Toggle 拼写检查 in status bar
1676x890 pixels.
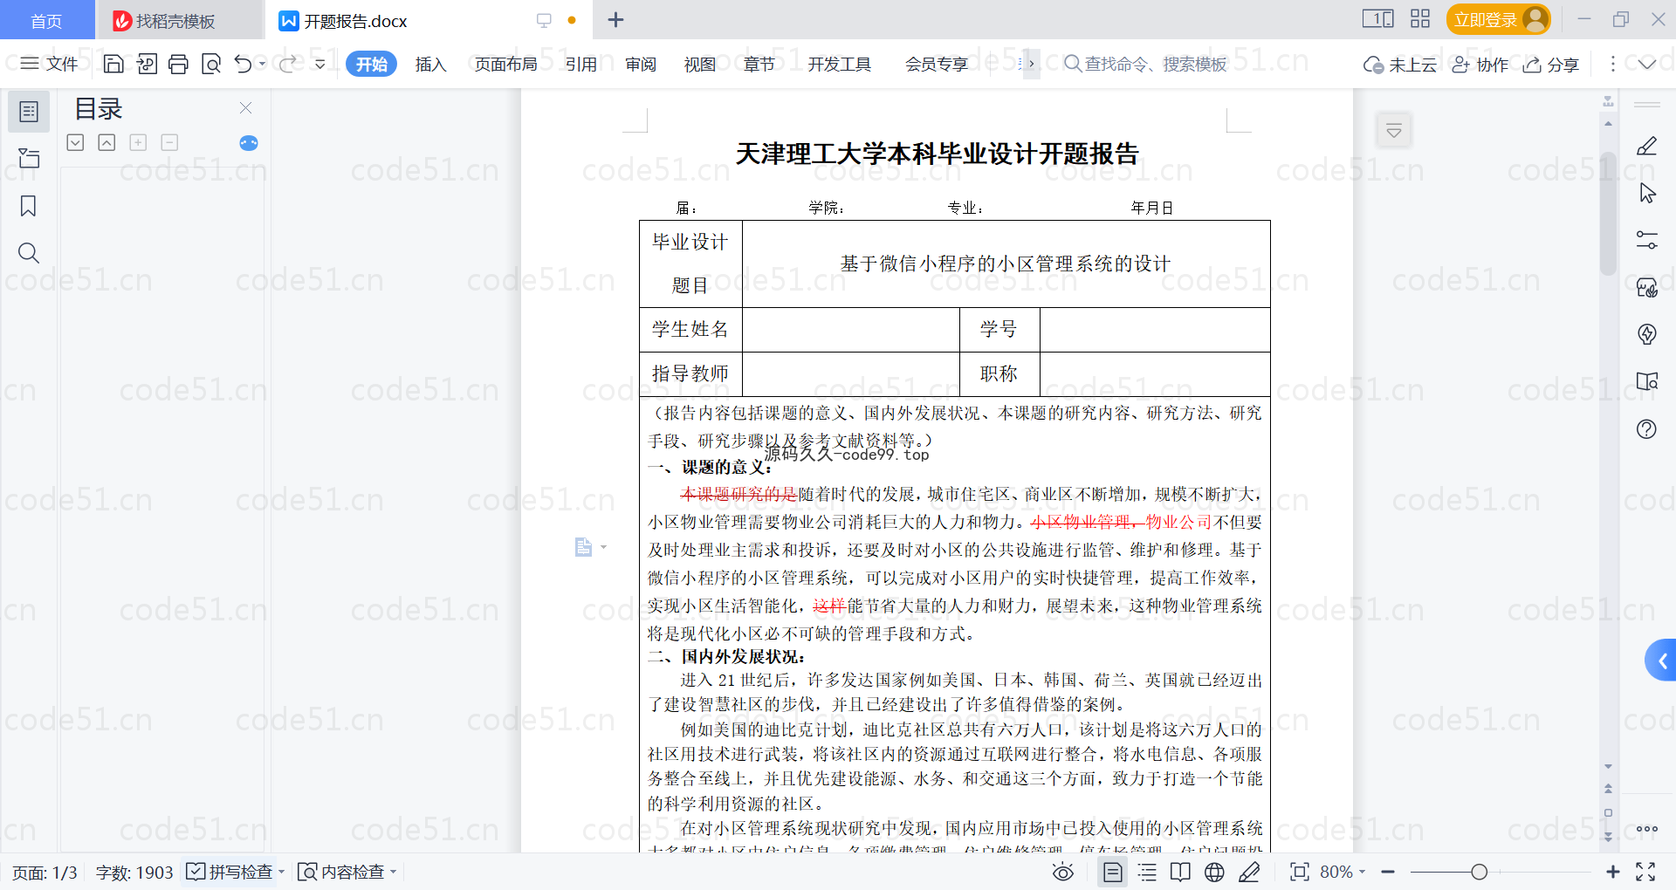pos(230,872)
